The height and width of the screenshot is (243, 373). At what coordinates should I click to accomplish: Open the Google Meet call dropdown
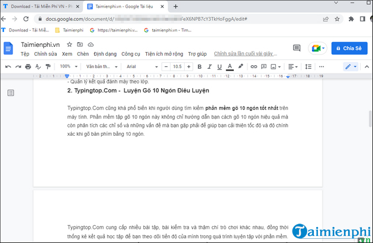(x=317, y=49)
